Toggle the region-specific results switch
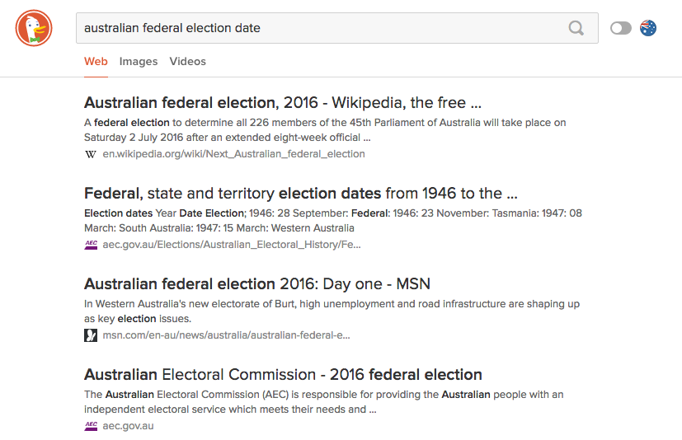The width and height of the screenshot is (682, 440). tap(620, 28)
